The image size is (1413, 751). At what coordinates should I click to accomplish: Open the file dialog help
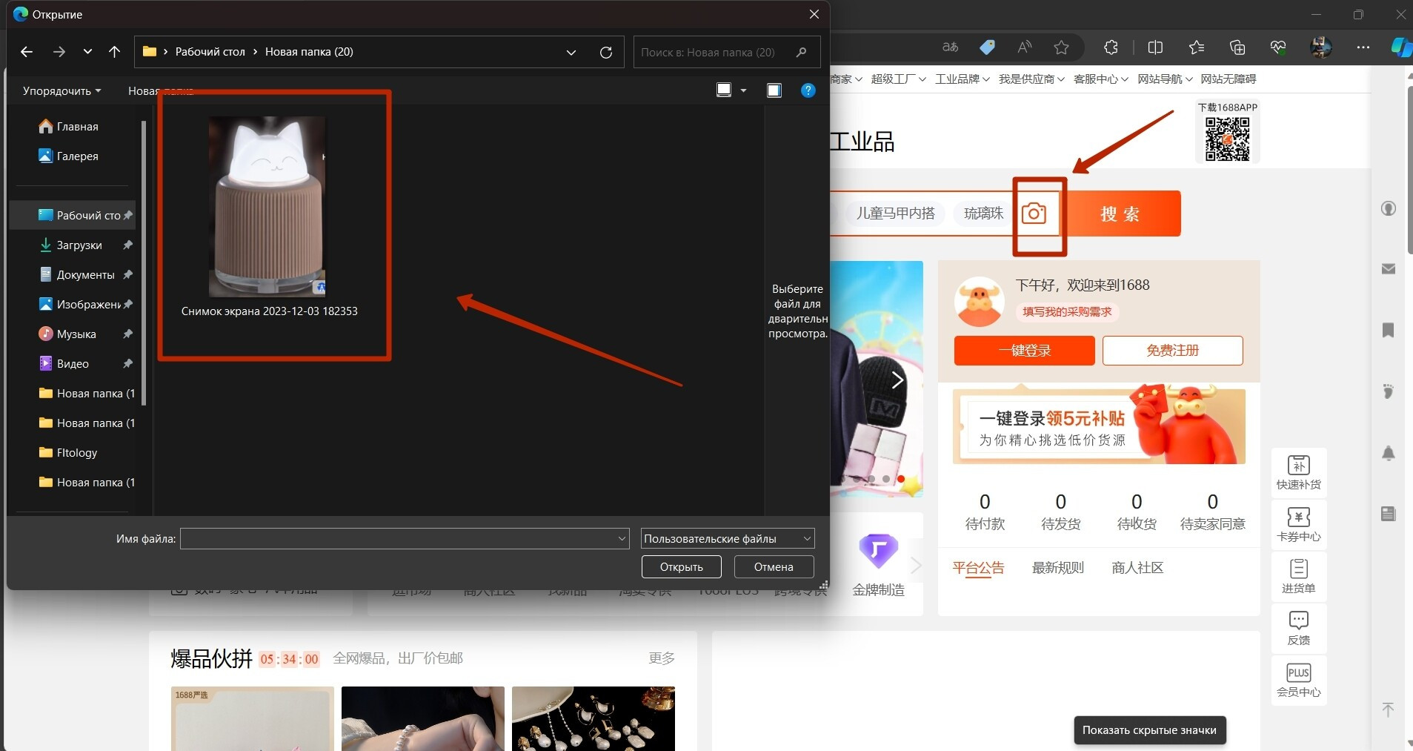click(808, 90)
